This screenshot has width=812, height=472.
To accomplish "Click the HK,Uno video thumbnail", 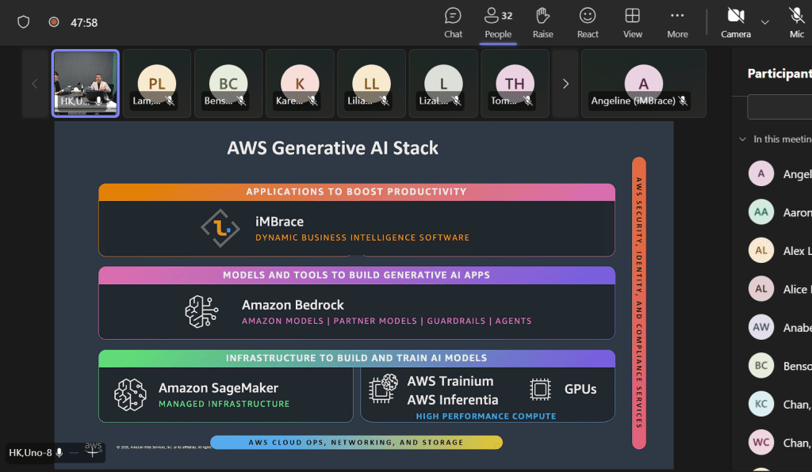I will click(x=86, y=83).
